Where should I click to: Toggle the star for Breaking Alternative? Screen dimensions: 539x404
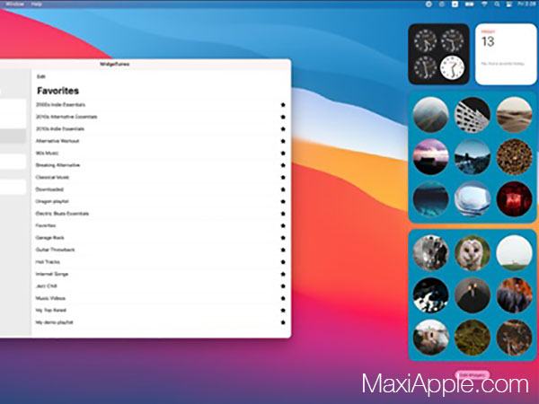[x=283, y=165]
